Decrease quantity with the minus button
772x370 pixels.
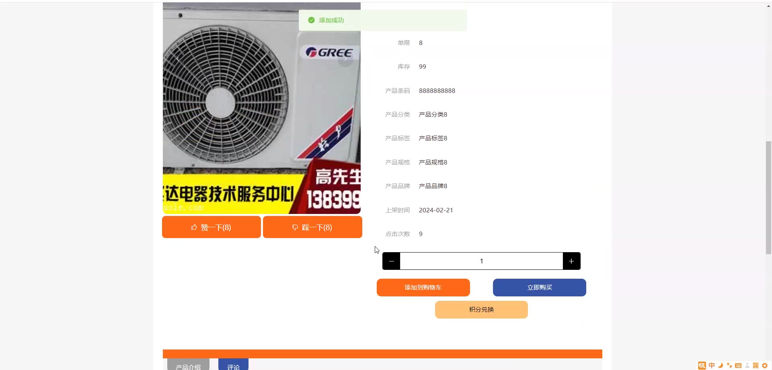click(391, 261)
